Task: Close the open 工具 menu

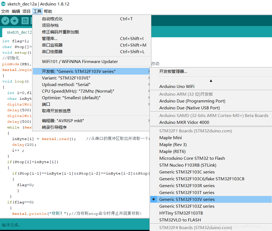Action: (37, 12)
